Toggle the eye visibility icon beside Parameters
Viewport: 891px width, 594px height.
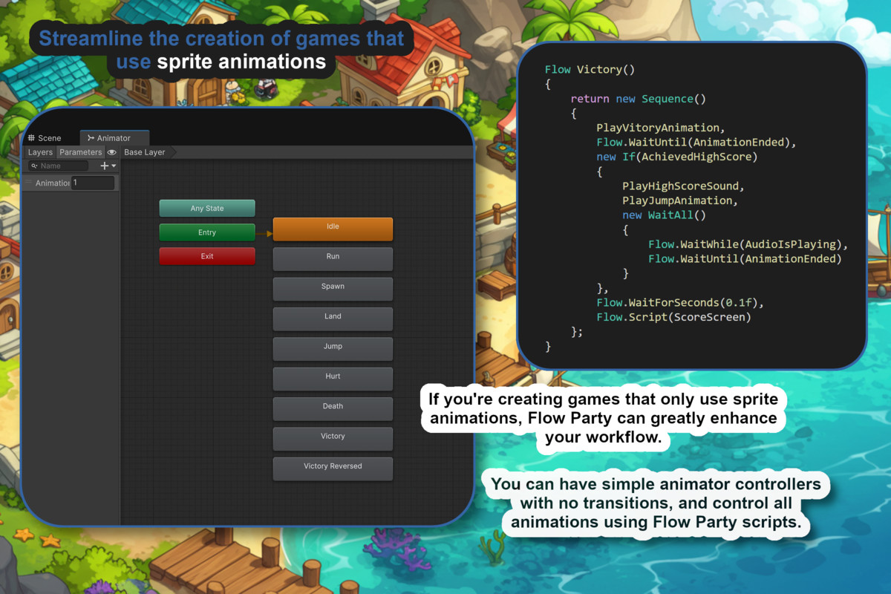[111, 152]
